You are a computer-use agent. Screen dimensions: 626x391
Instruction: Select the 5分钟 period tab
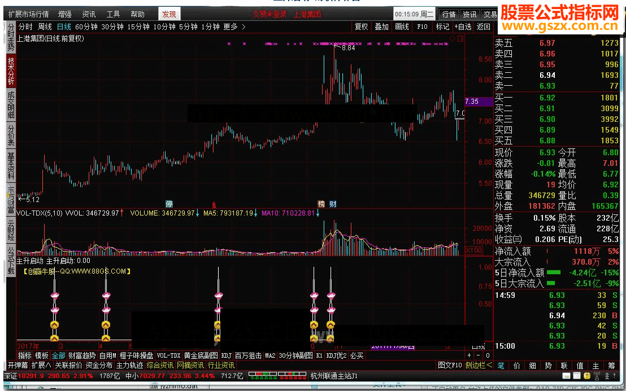(x=188, y=27)
